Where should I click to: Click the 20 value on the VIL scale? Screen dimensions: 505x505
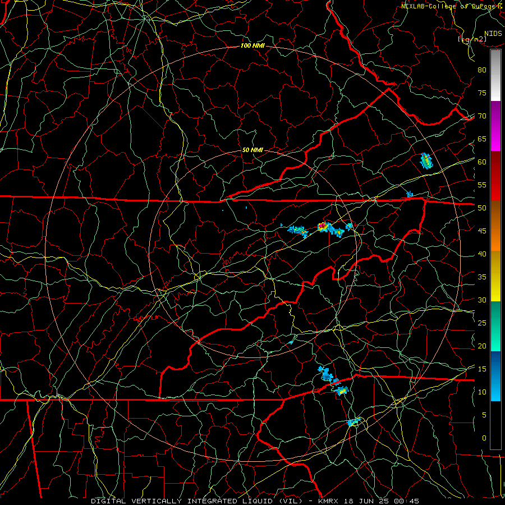pyautogui.click(x=482, y=346)
